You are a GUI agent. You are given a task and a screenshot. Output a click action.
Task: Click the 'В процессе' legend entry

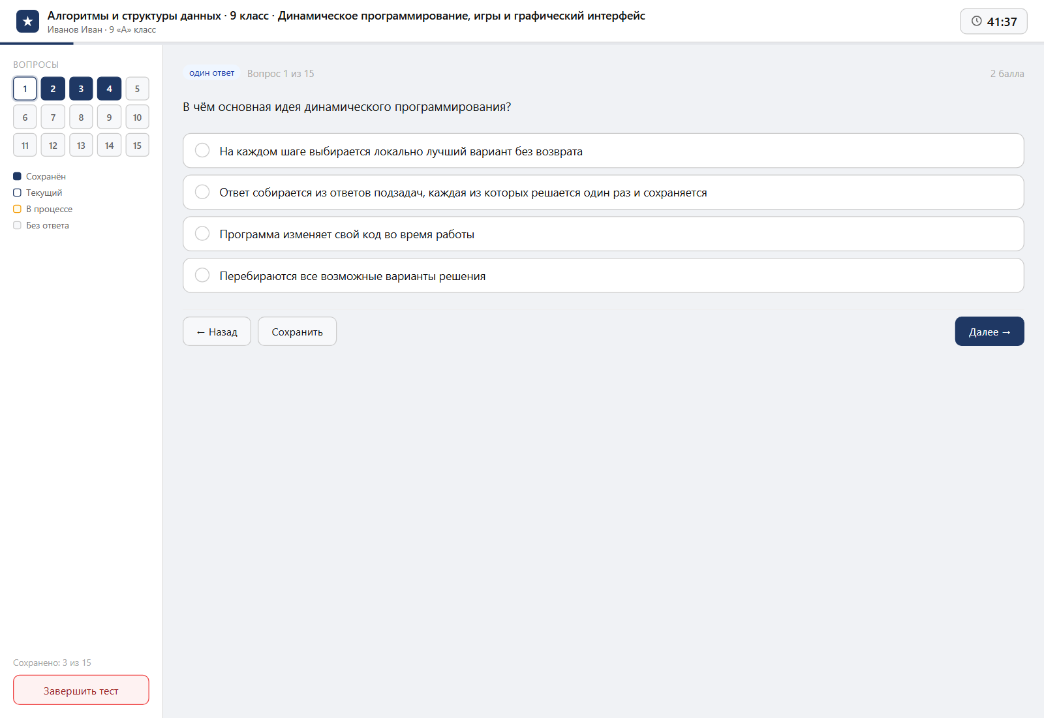pyautogui.click(x=42, y=209)
